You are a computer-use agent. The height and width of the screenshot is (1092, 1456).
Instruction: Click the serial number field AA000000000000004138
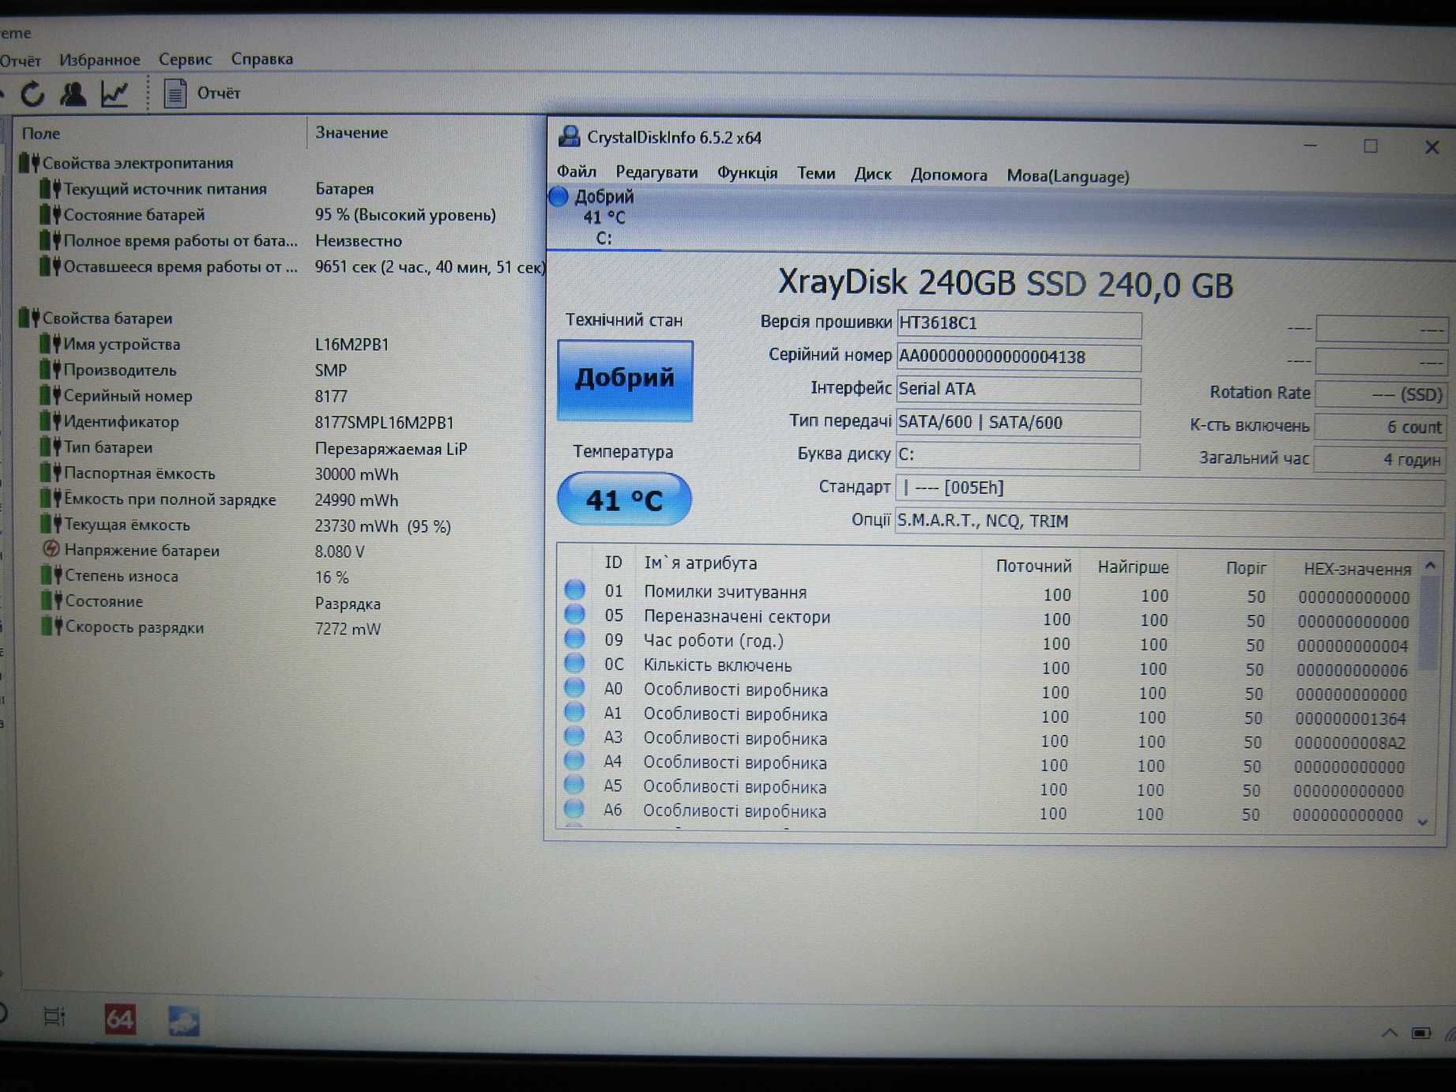click(x=1019, y=356)
